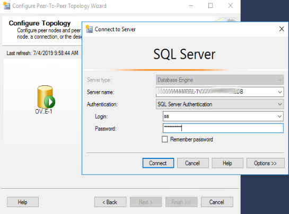Screen dimensions: 289x214
Task: Click the 'Authentication:' label
Action: coord(102,104)
